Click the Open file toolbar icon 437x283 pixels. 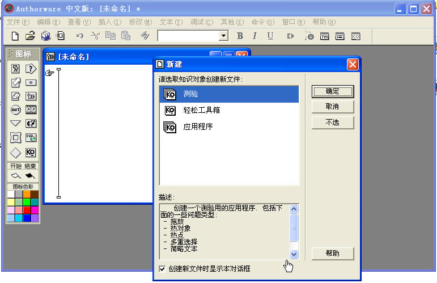click(30, 36)
